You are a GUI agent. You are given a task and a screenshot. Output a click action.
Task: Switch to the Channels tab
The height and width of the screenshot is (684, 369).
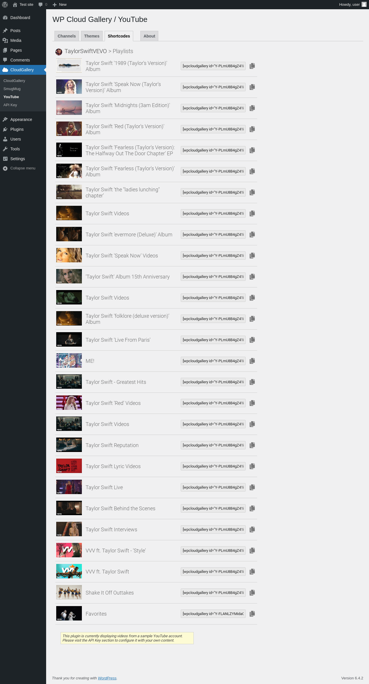tap(67, 36)
